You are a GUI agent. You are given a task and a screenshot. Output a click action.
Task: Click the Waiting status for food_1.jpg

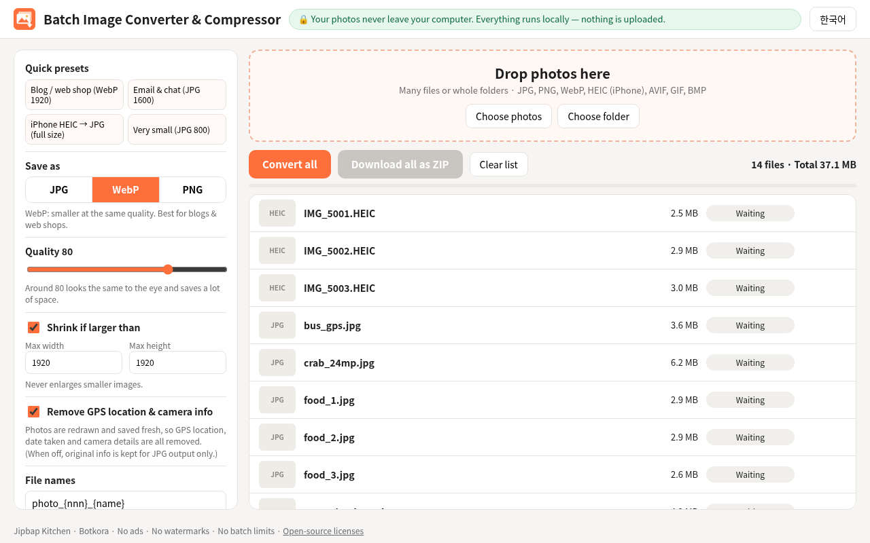(750, 400)
